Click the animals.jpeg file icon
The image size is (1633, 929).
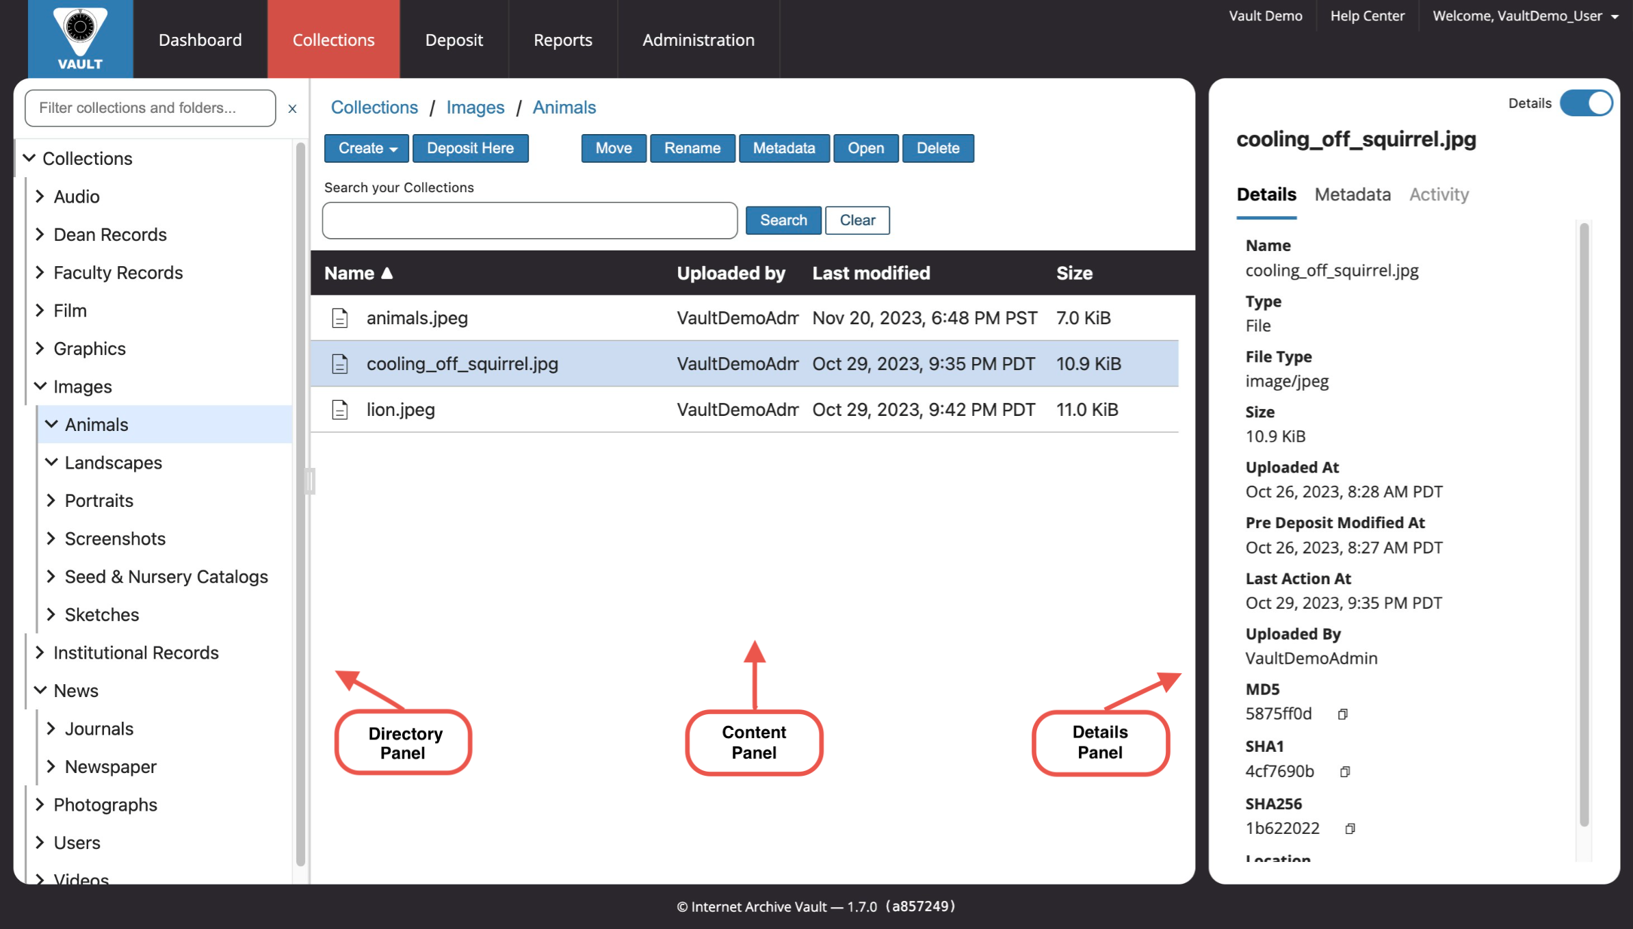[340, 318]
